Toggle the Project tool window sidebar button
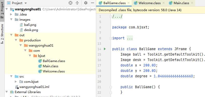The height and width of the screenshot is (97, 205). (x=2, y=10)
